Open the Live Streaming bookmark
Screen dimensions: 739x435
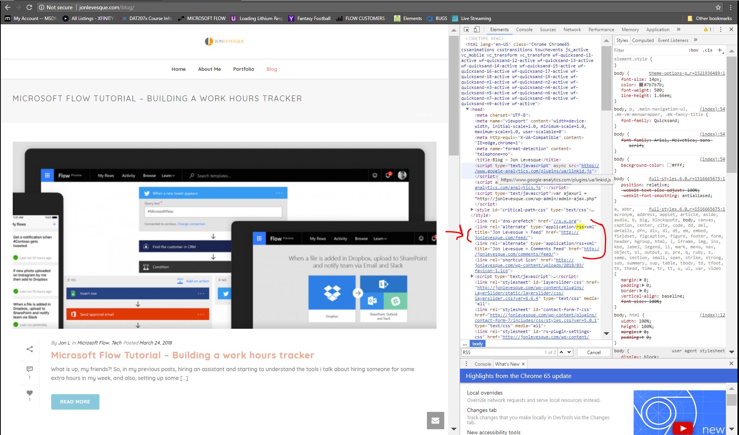(x=472, y=18)
